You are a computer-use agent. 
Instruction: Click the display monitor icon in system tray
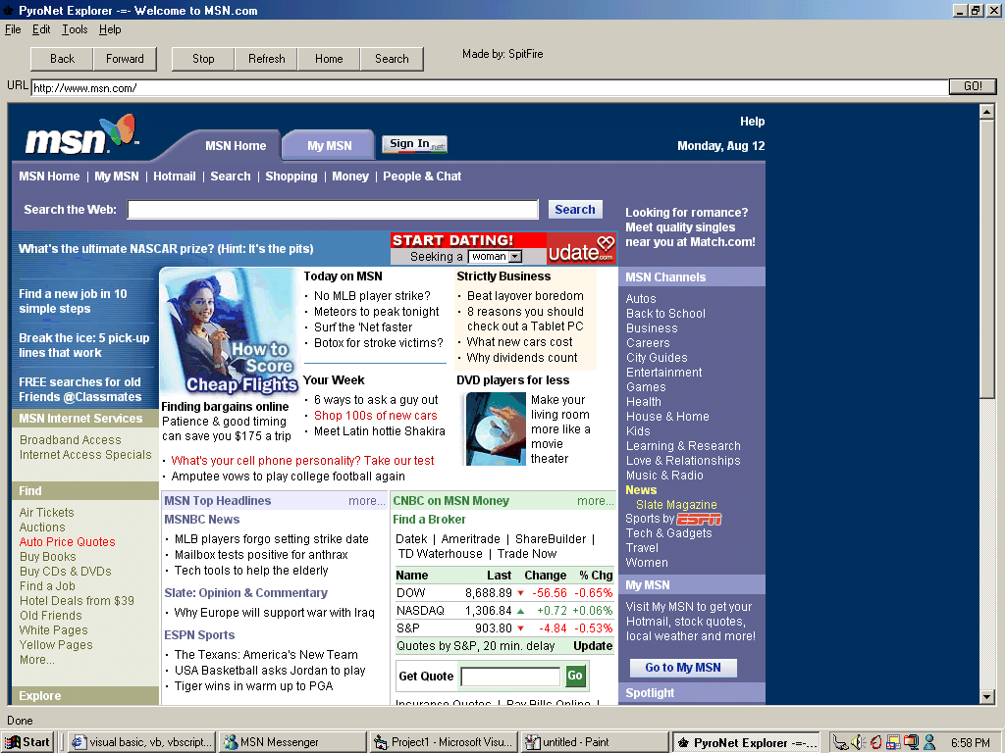pyautogui.click(x=910, y=742)
